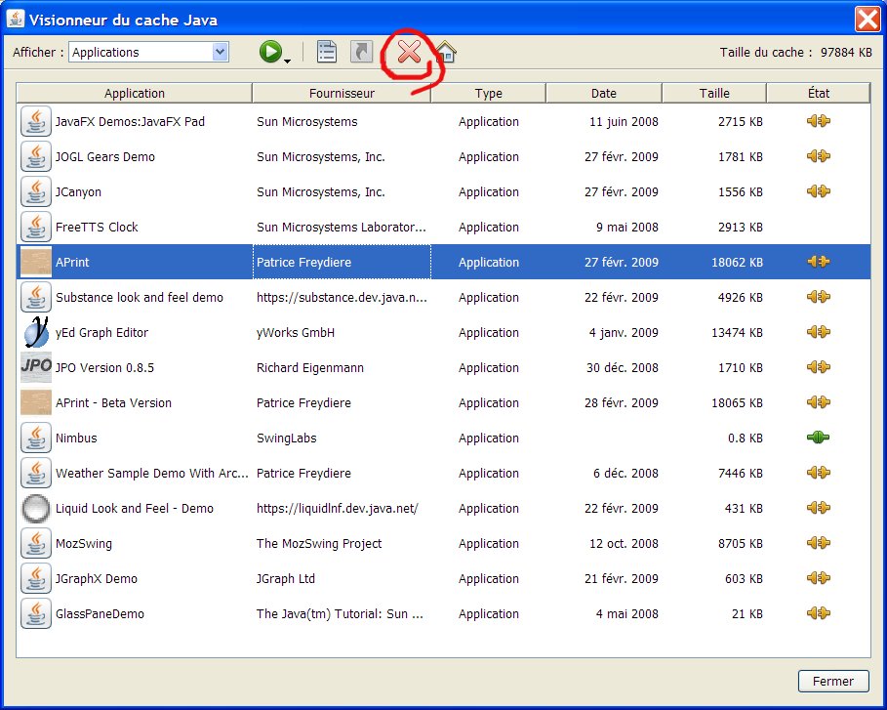Click the Java icon of JOGL Gears Demo
The image size is (887, 710).
coord(36,156)
